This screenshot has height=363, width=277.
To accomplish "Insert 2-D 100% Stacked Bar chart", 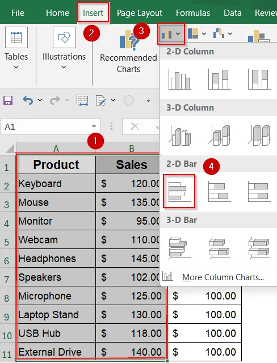I will pos(259,192).
